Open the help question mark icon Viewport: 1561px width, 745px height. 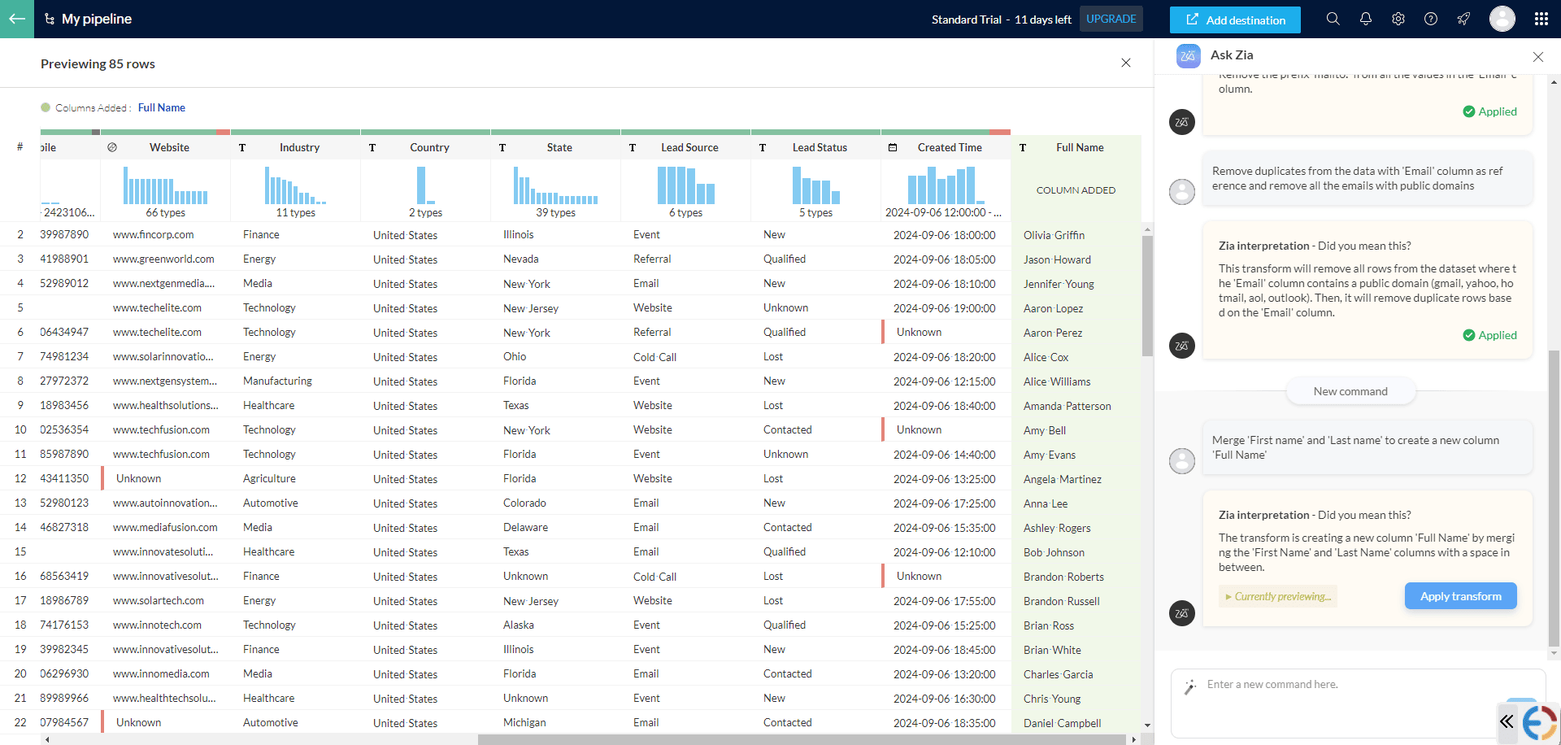click(x=1430, y=19)
